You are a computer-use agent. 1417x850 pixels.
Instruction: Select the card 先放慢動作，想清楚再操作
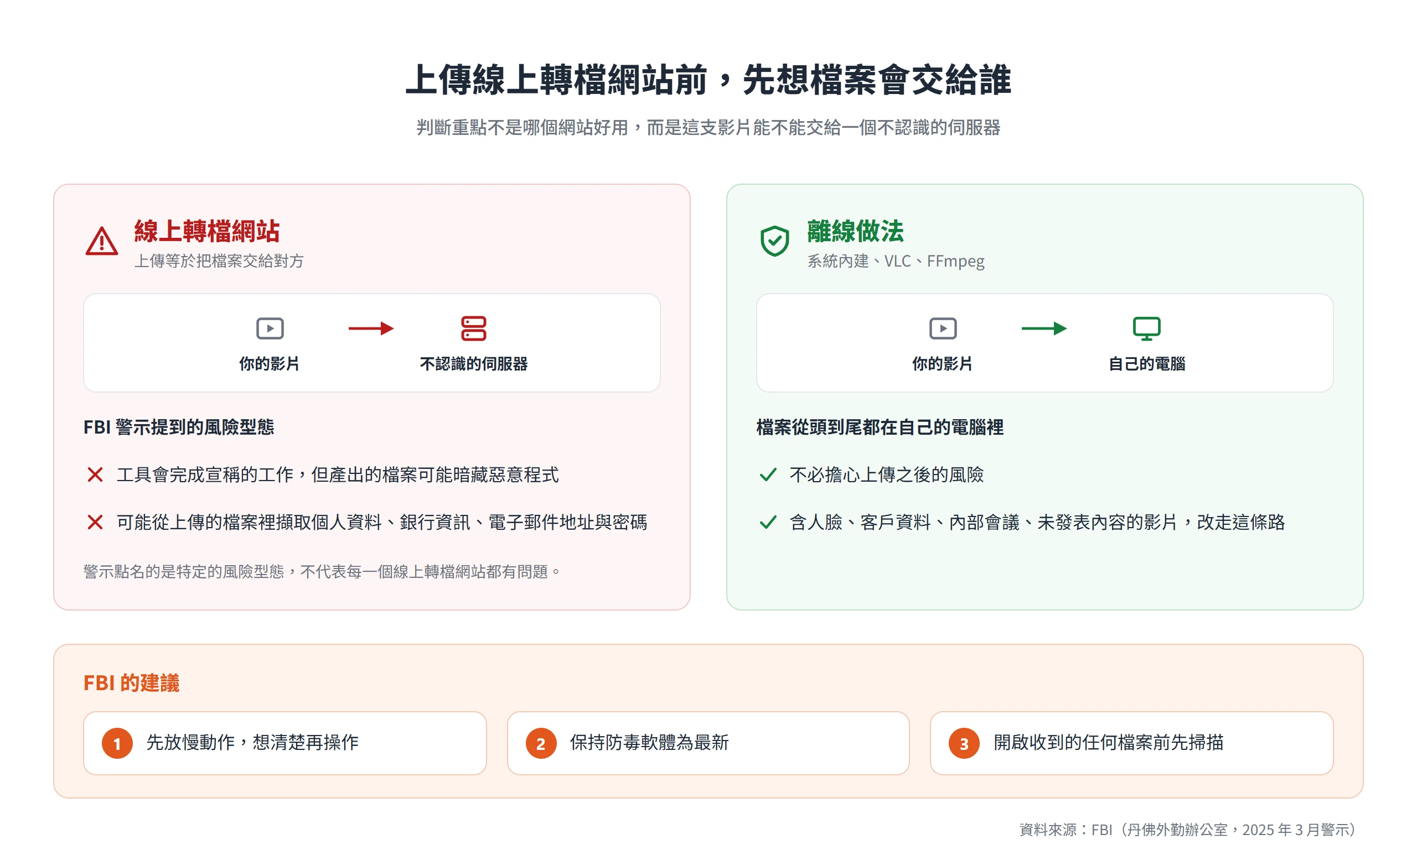coord(285,743)
